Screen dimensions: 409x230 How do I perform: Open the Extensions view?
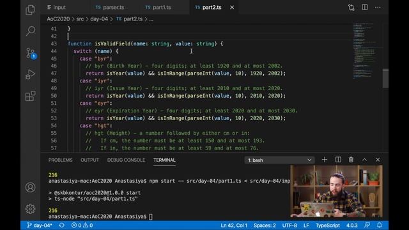(x=30, y=96)
